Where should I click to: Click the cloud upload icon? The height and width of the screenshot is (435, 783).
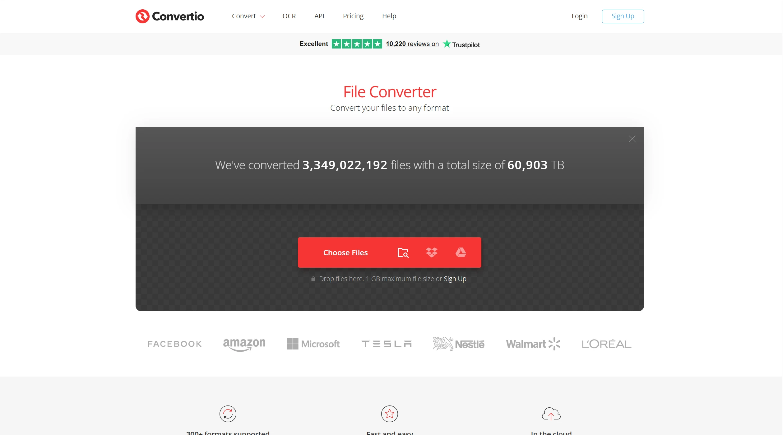pyautogui.click(x=551, y=414)
